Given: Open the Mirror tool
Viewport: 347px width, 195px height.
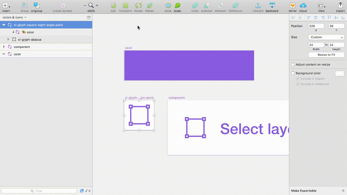Looking at the screenshot, I should pos(293,5).
